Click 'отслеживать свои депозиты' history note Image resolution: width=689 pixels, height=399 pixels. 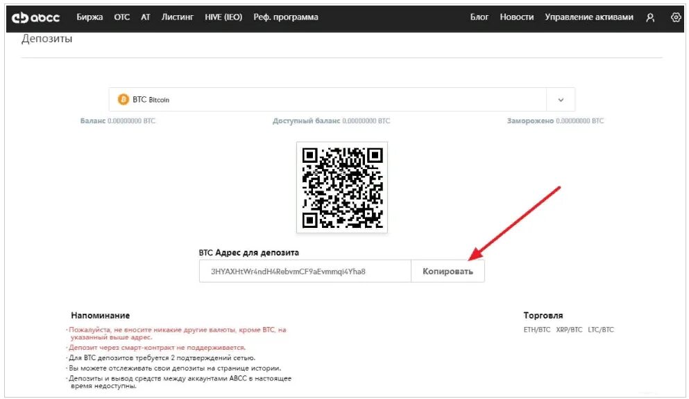[174, 369]
